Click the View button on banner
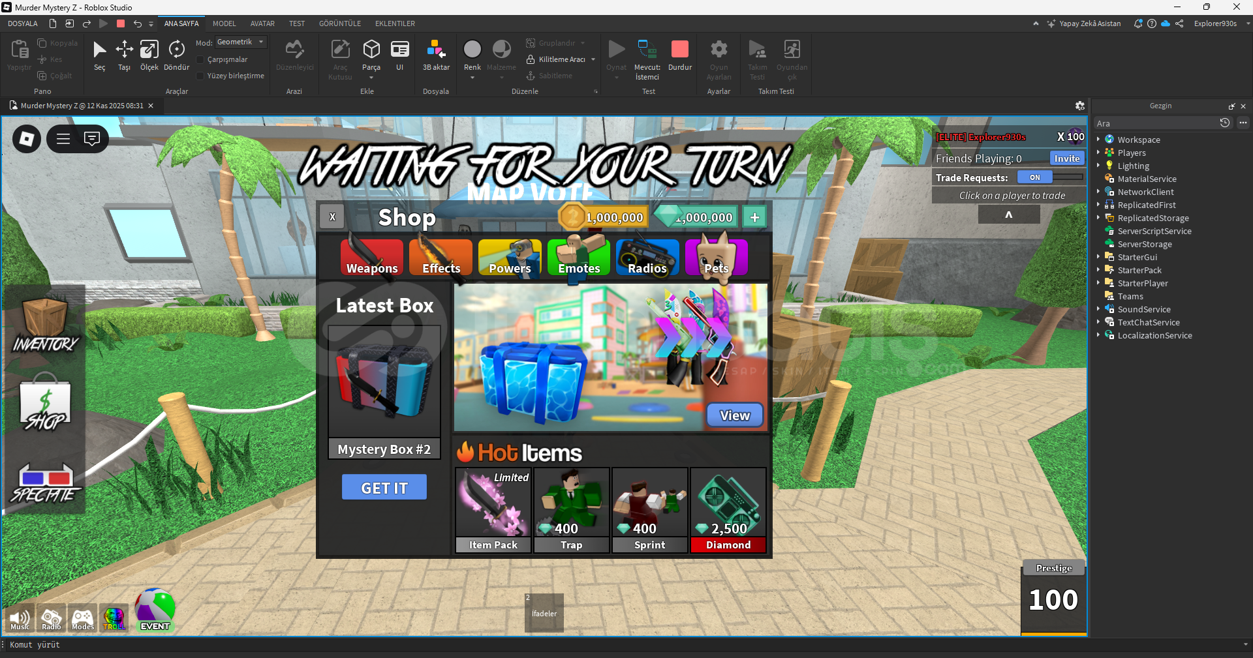Viewport: 1253px width, 658px height. pos(734,415)
